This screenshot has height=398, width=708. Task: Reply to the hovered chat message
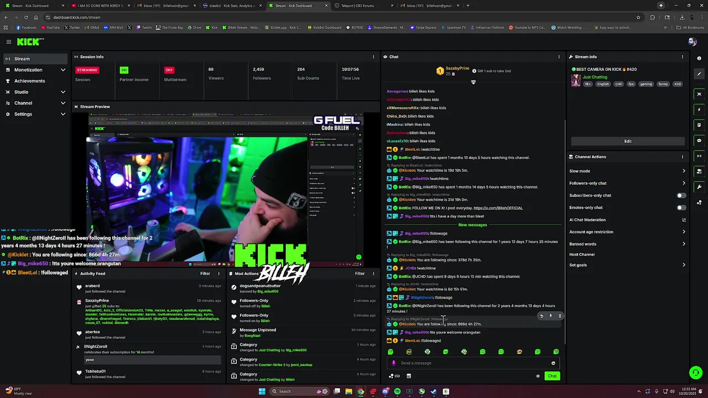tap(542, 316)
